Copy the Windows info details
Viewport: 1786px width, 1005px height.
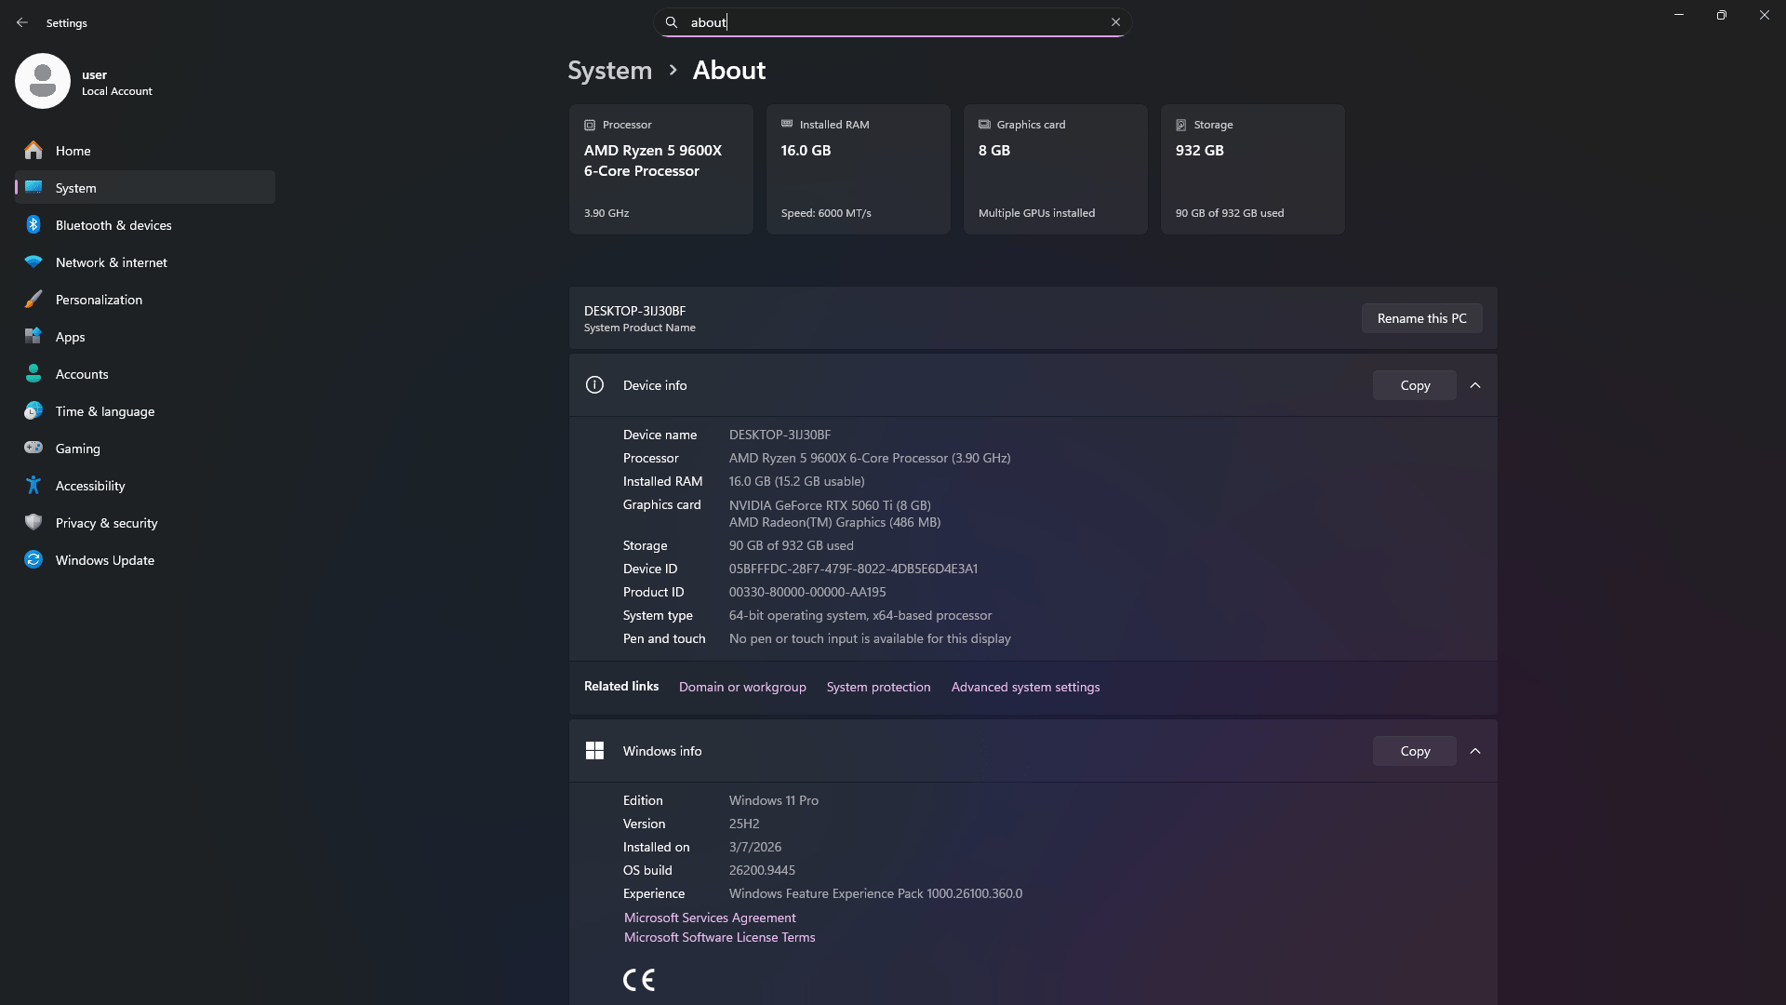point(1415,751)
